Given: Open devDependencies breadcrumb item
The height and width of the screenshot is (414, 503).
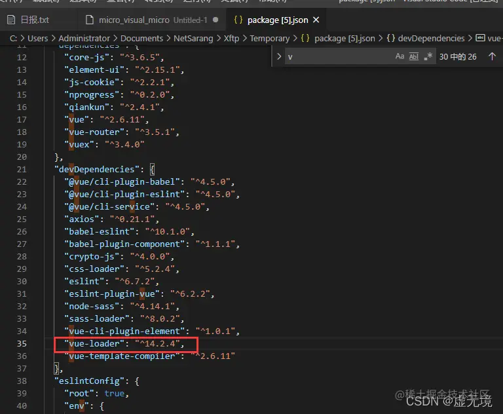Looking at the screenshot, I should [431, 39].
